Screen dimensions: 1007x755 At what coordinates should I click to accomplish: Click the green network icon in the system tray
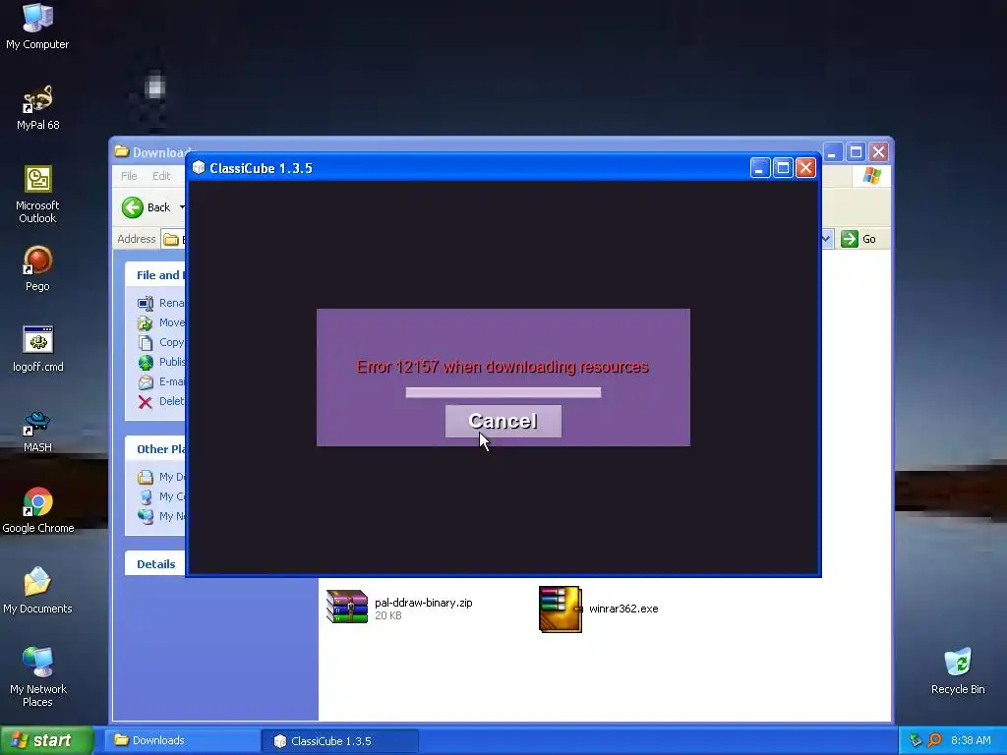[x=916, y=740]
